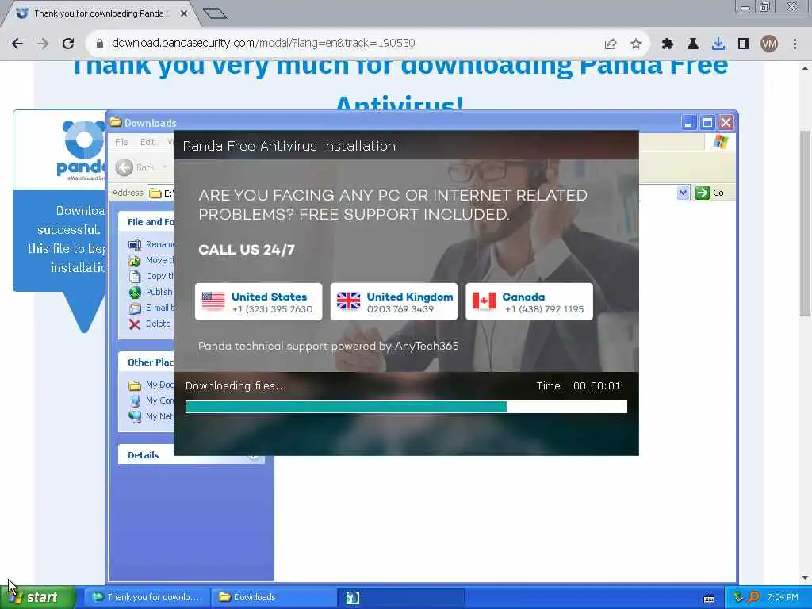This screenshot has height=609, width=812.
Task: Click 'Panda technical support powered by AnyTech365' text
Action: pos(328,346)
